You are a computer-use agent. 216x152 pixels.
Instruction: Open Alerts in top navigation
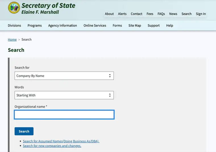(122, 14)
